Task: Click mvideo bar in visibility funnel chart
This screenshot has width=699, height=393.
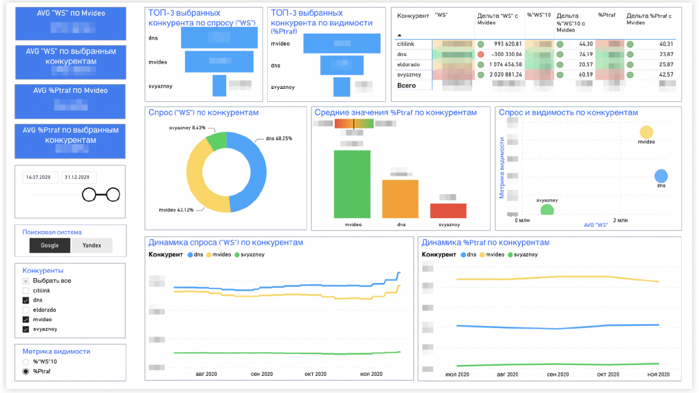Action: pos(342,44)
